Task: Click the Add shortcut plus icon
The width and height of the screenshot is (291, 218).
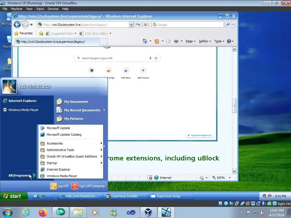Action: coord(143,70)
